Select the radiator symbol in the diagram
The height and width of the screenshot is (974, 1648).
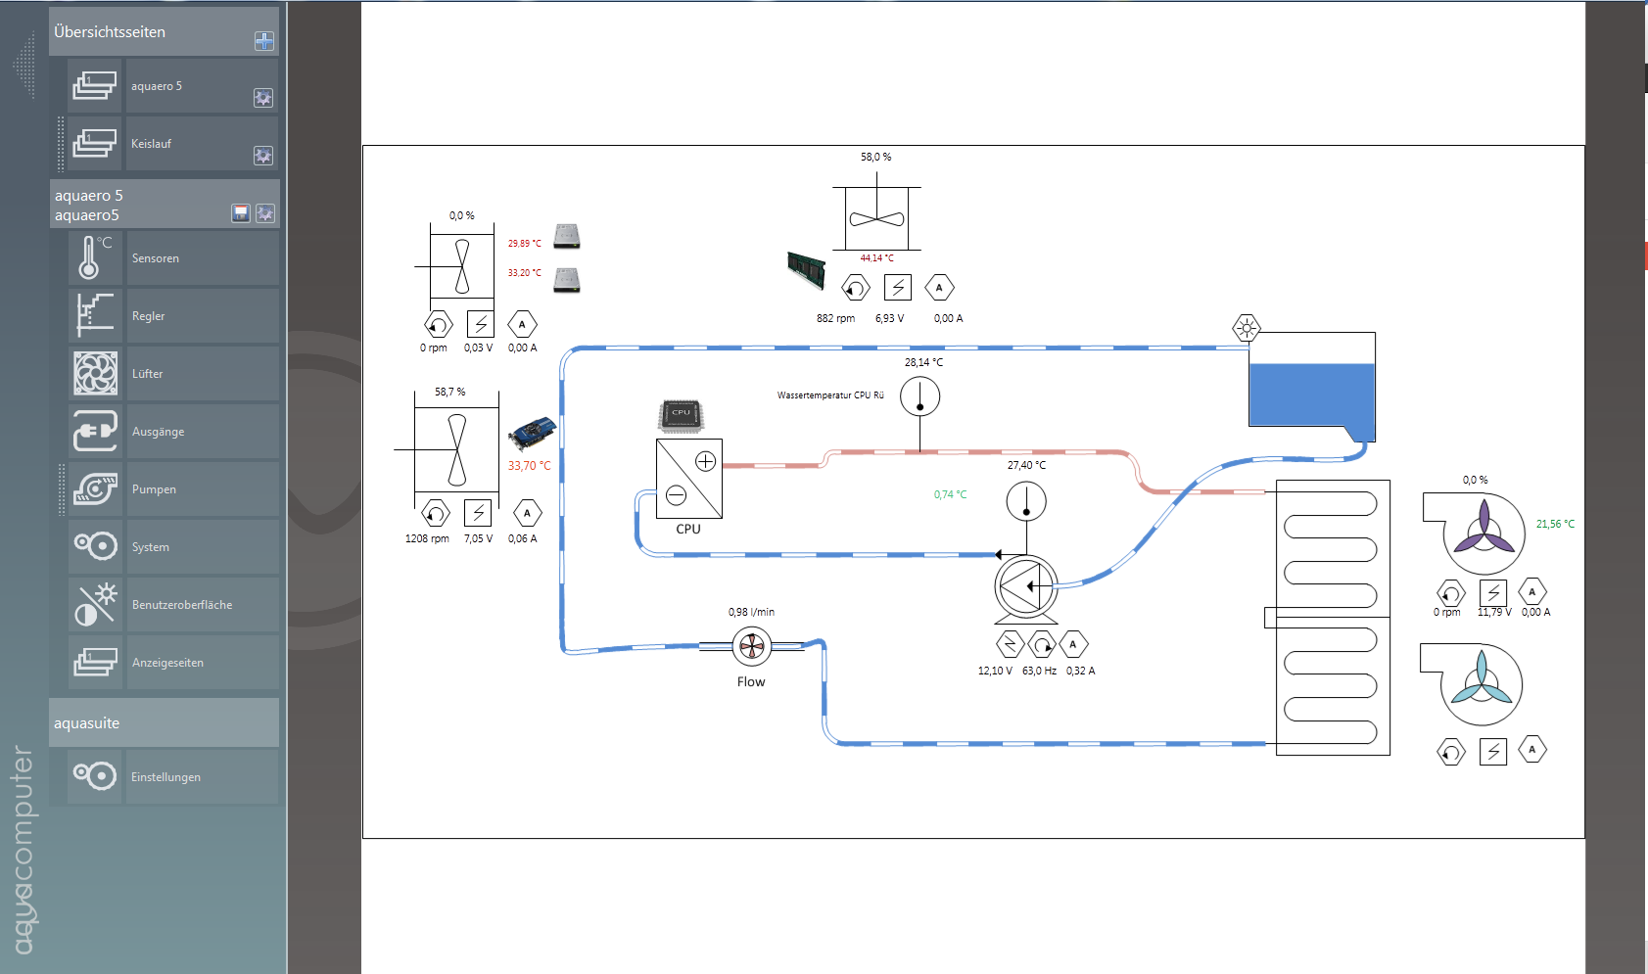1328,618
